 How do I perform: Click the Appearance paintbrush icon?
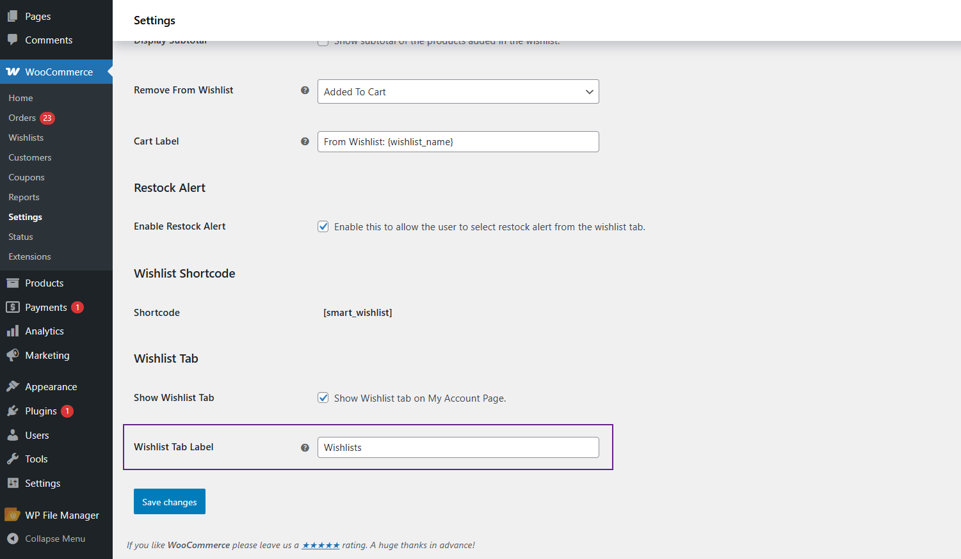(x=13, y=386)
